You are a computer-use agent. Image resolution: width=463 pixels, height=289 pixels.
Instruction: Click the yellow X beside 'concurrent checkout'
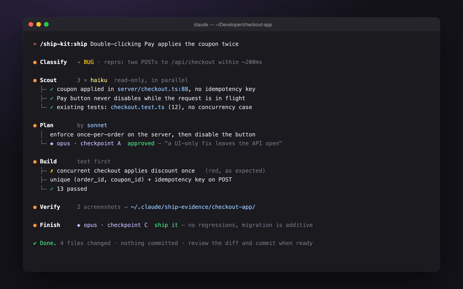click(x=52, y=171)
